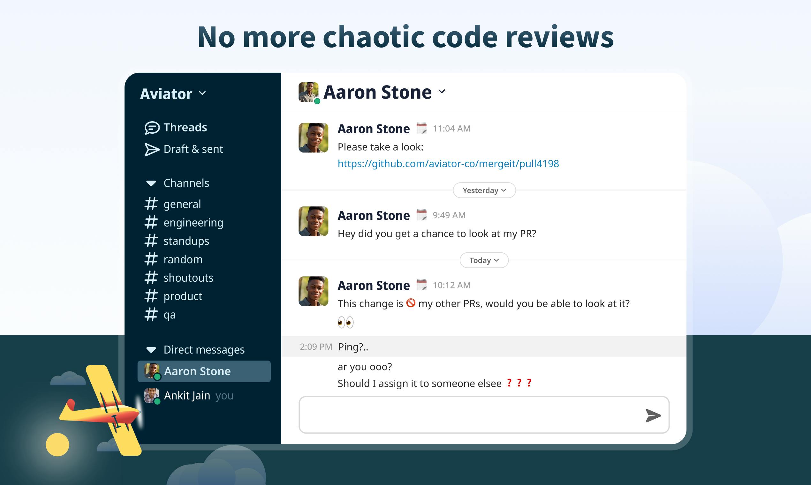811x485 pixels.
Task: Click the "Please take a look:" message text
Action: [x=380, y=147]
